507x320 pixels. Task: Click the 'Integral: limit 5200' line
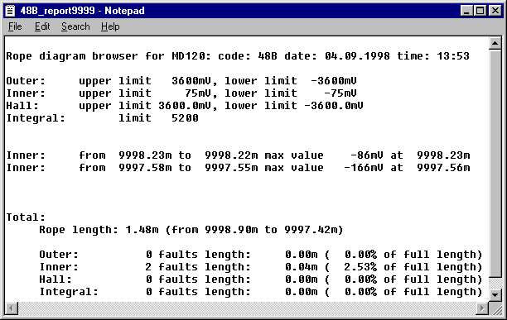pos(103,118)
